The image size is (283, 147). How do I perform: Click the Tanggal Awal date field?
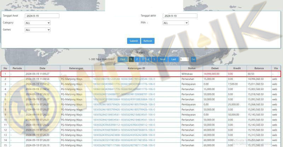tap(42, 16)
